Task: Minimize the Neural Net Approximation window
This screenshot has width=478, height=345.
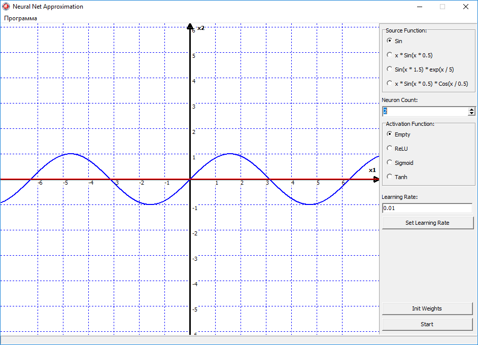Action: tap(420, 7)
